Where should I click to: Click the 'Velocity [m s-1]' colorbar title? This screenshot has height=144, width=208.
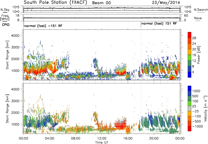pyautogui.click(x=205, y=108)
